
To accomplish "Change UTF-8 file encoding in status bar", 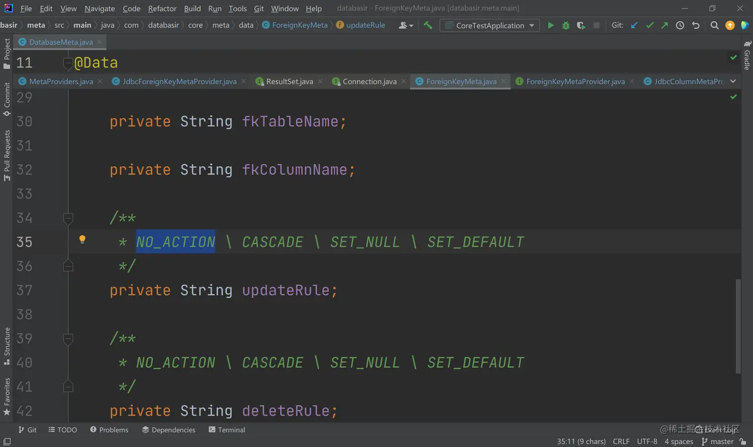I will pyautogui.click(x=647, y=442).
